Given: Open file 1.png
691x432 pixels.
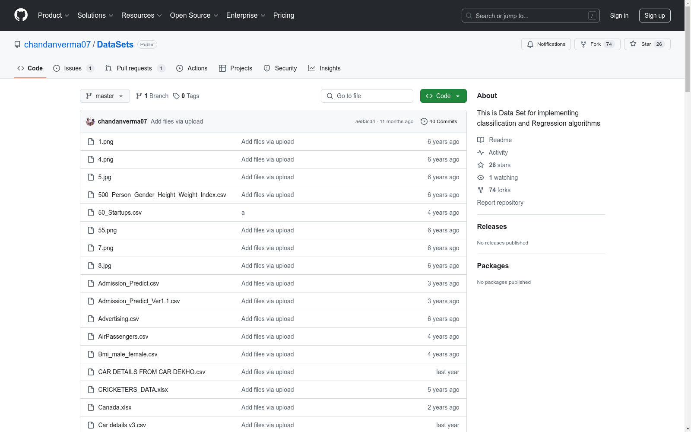Looking at the screenshot, I should [106, 142].
